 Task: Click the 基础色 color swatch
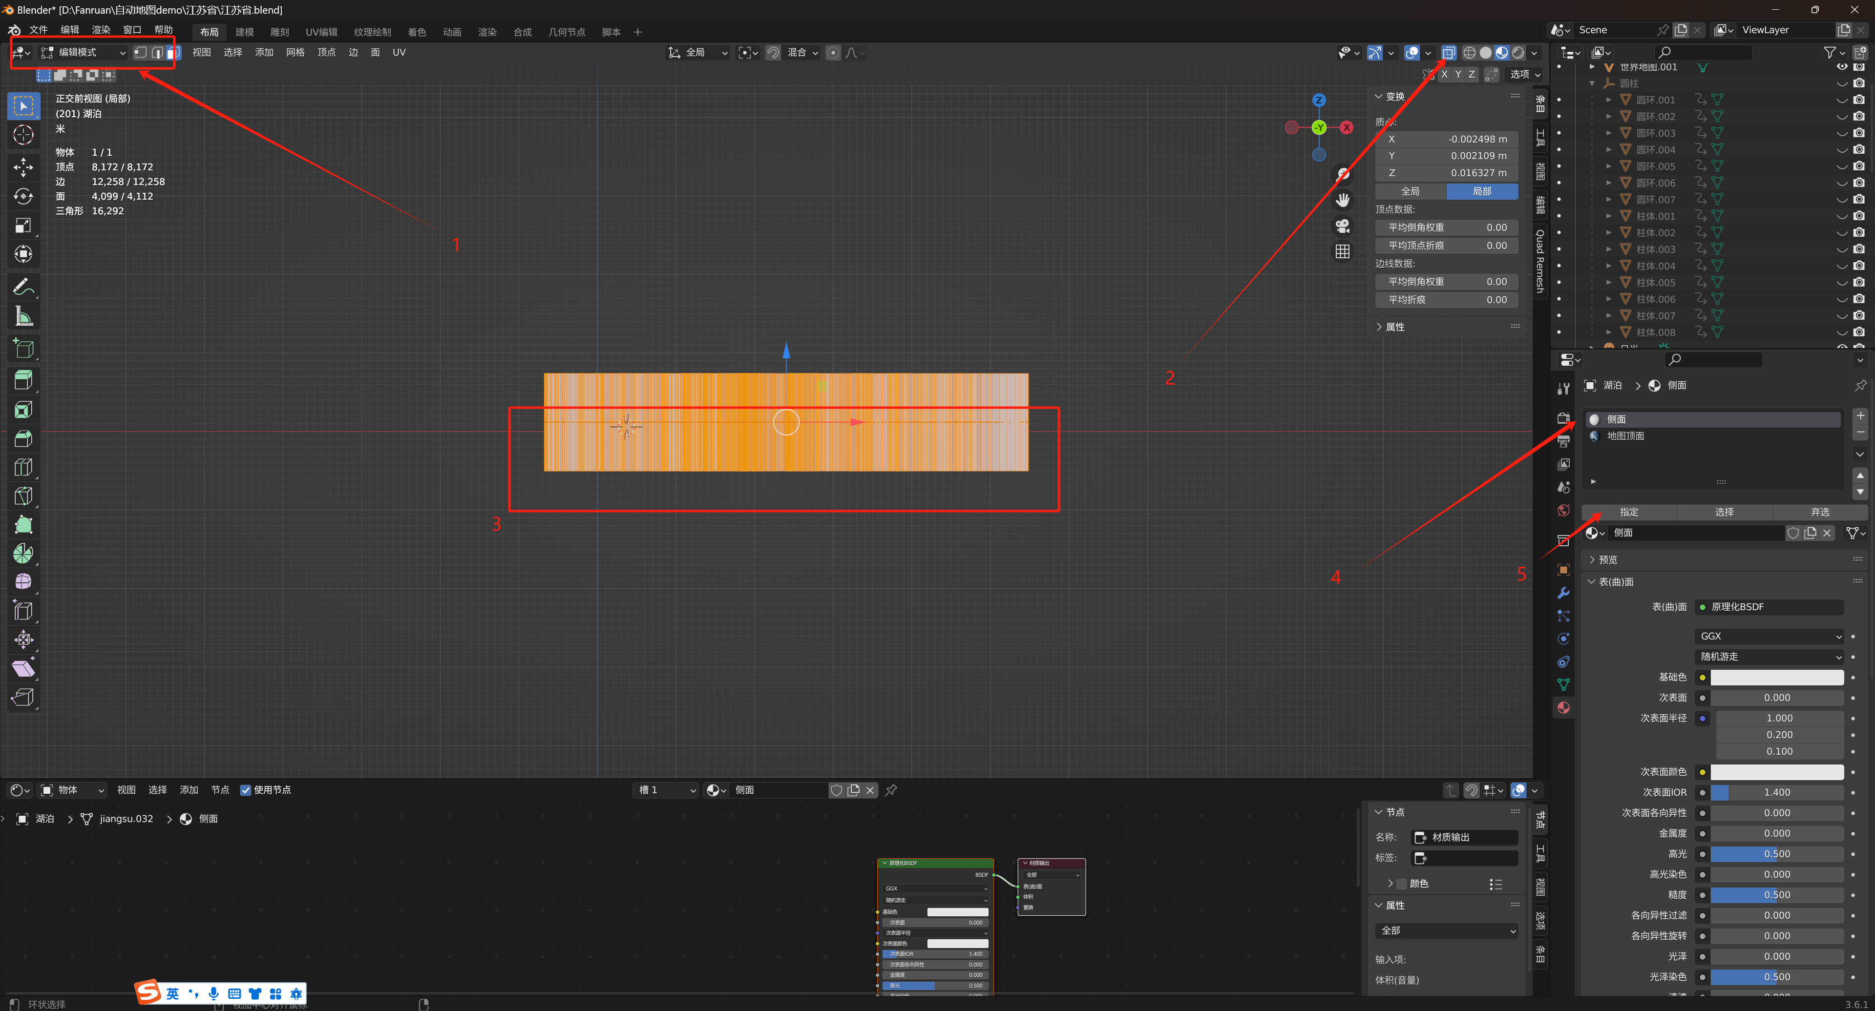pos(1777,677)
